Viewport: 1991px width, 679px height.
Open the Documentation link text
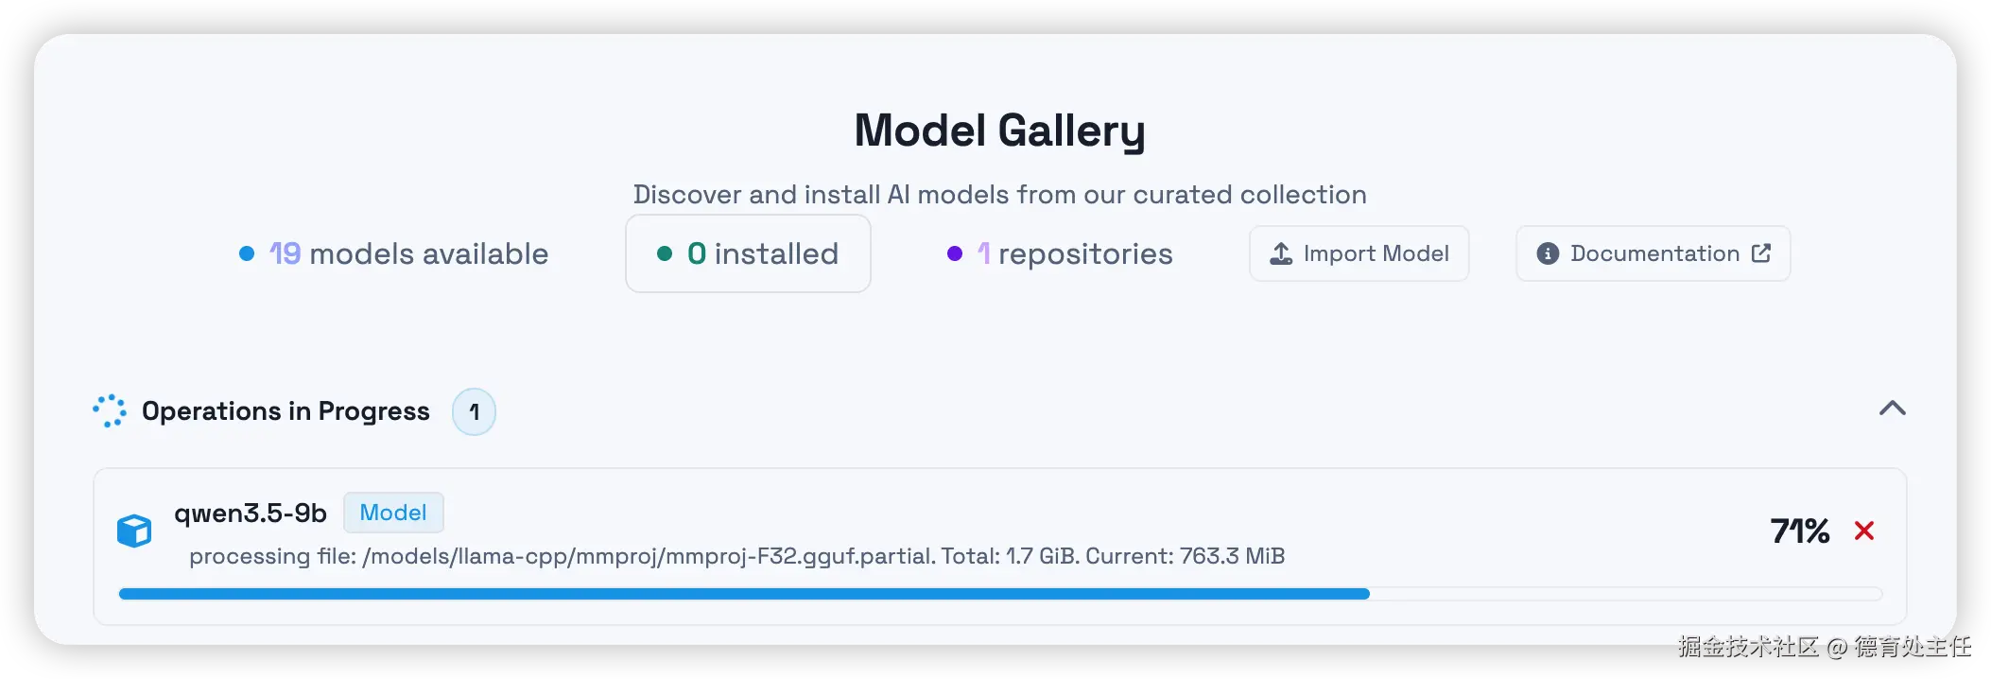(1654, 253)
